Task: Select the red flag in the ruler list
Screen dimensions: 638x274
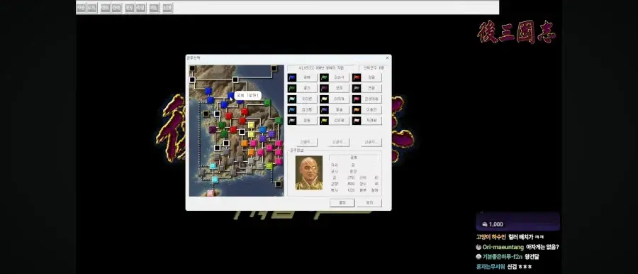Action: pos(357,77)
